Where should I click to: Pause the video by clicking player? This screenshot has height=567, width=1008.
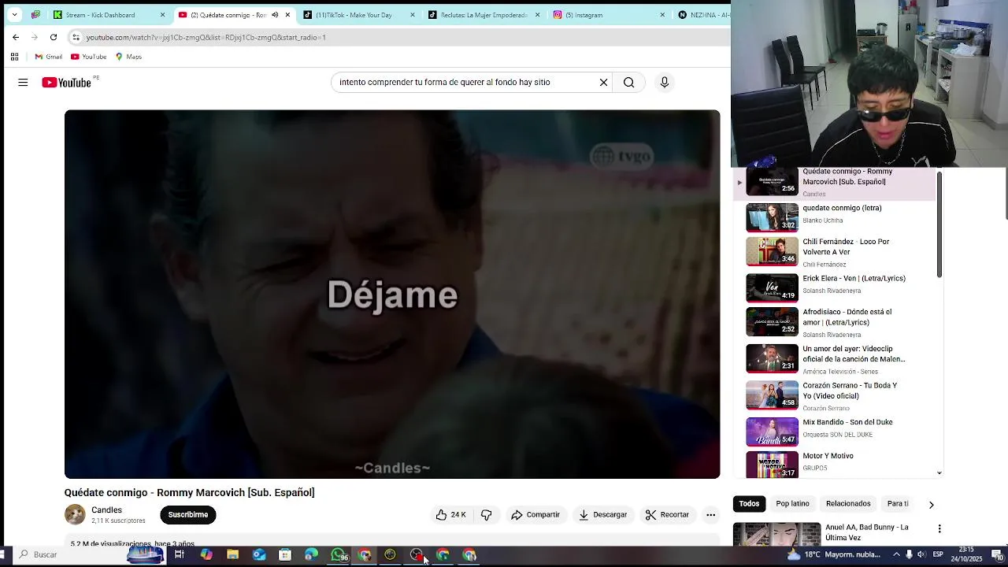[392, 294]
